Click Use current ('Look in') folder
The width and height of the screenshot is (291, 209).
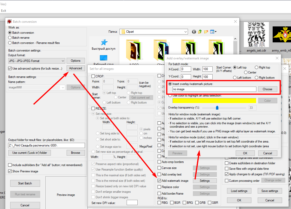click(x=30, y=153)
